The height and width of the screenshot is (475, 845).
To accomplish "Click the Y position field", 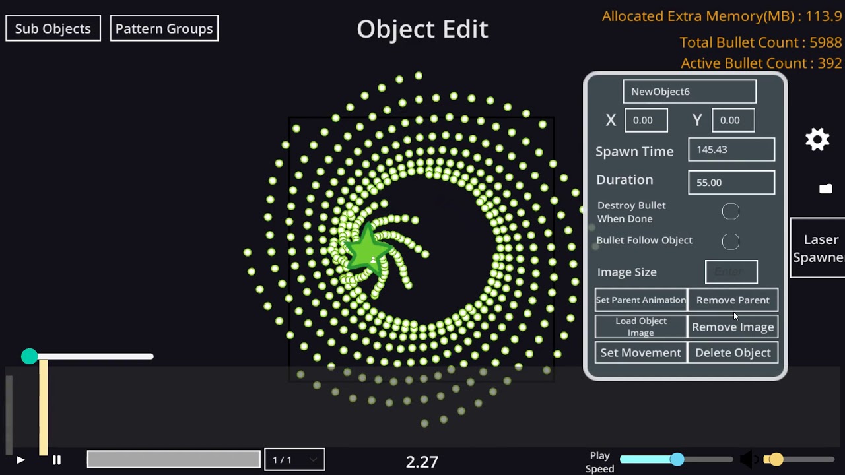I will [733, 120].
